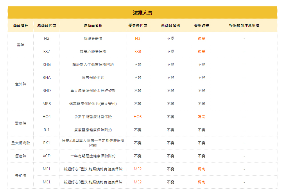Click product code ME1

(x=46, y=182)
